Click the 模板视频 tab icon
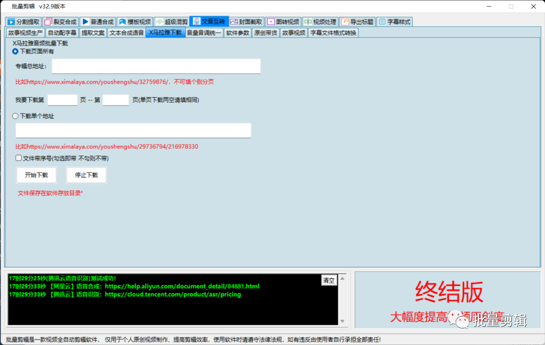The width and height of the screenshot is (545, 345). 122,22
